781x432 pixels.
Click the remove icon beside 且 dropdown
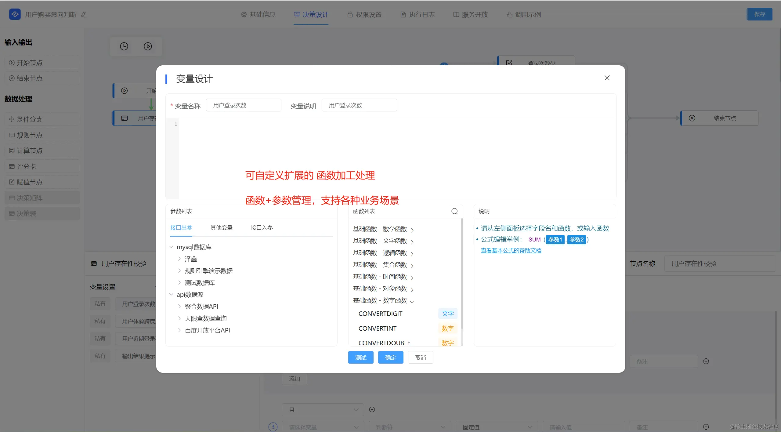(x=372, y=410)
